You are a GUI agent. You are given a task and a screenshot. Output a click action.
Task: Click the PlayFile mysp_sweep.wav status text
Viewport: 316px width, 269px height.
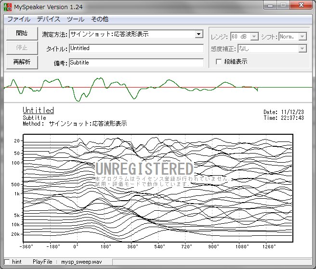tap(67, 262)
